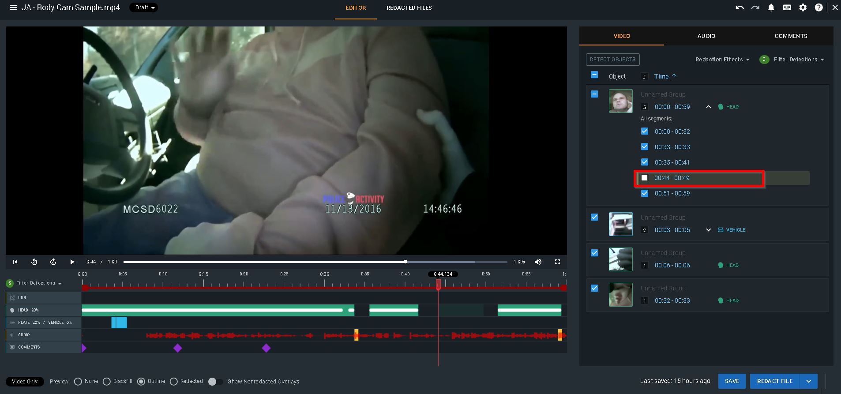841x394 pixels.
Task: Click the Detect Objects button
Action: coord(612,60)
